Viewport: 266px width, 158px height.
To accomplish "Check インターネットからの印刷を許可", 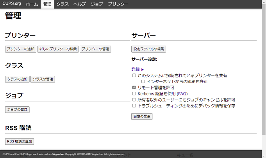I will (x=143, y=81).
